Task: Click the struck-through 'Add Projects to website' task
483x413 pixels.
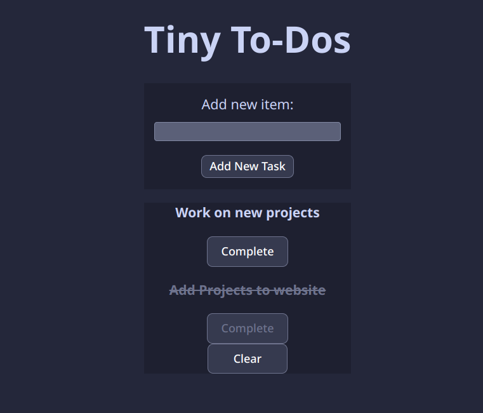Action: 248,290
